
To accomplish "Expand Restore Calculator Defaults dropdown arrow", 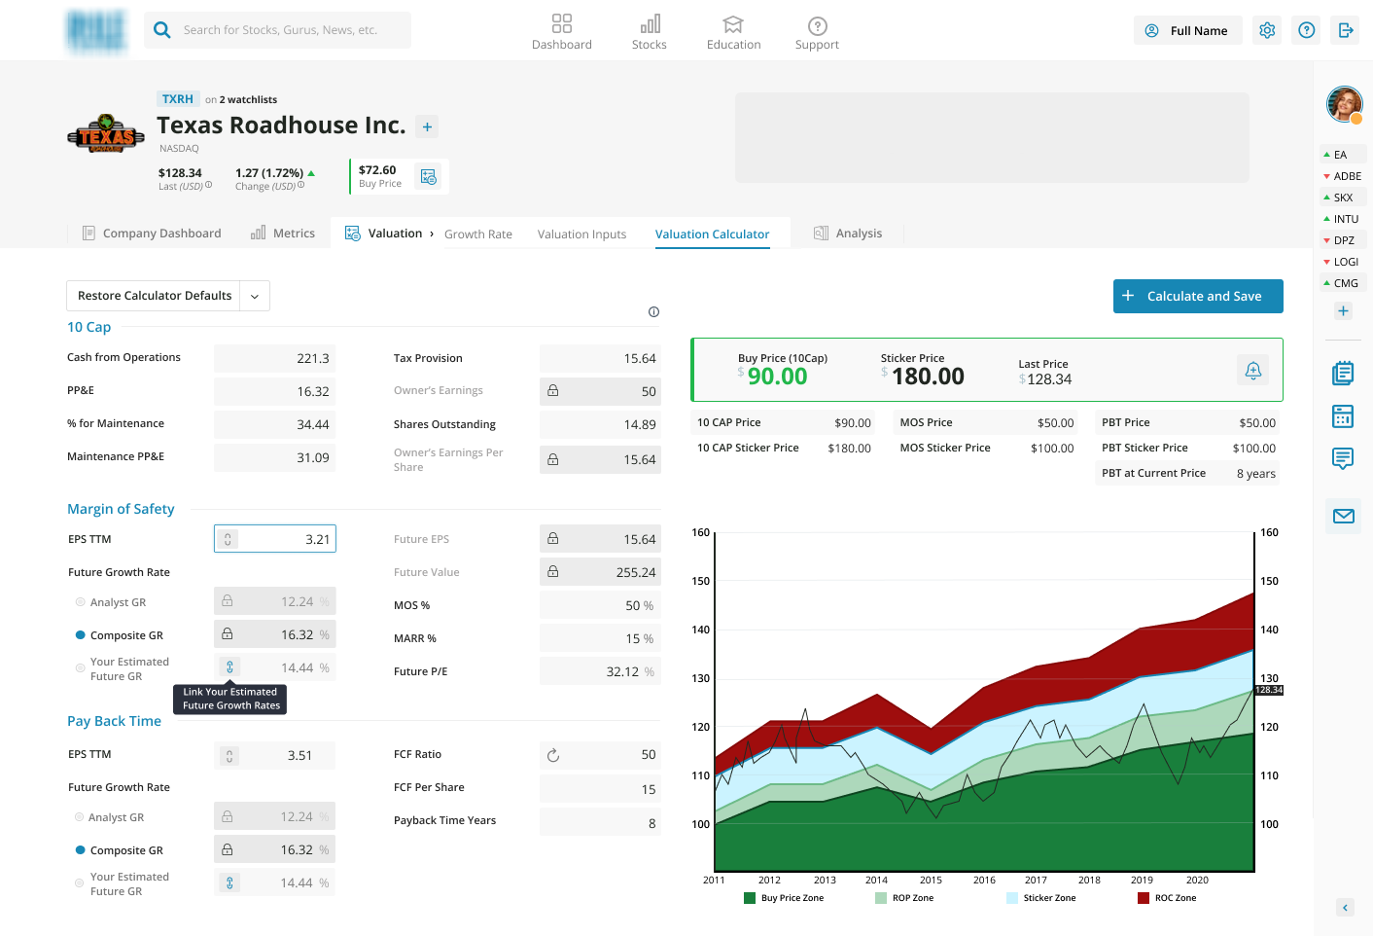I will click(255, 296).
